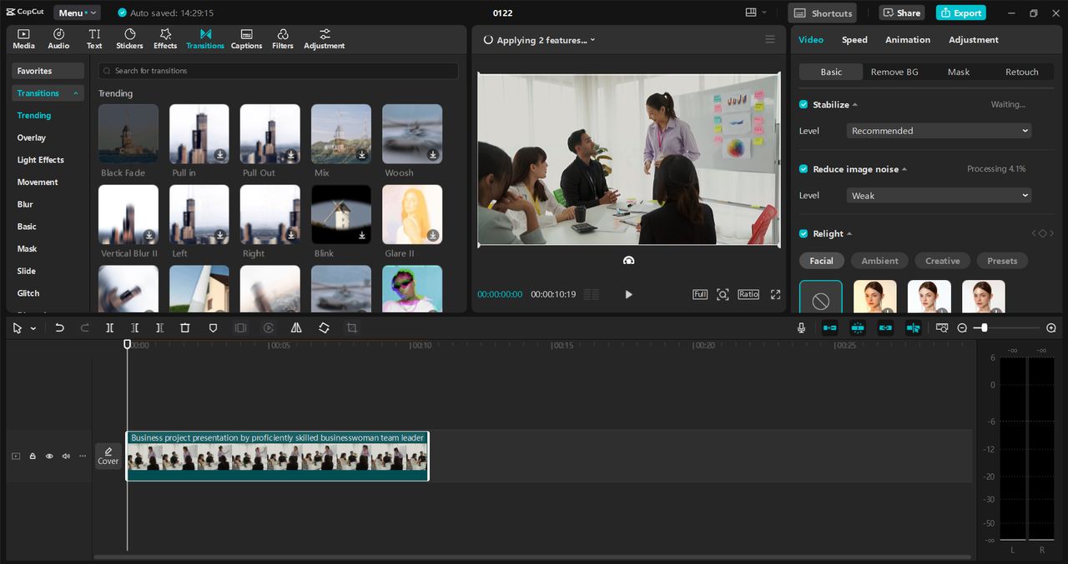The height and width of the screenshot is (564, 1068).
Task: Click the crop icon in the timeline toolbar
Action: (351, 328)
